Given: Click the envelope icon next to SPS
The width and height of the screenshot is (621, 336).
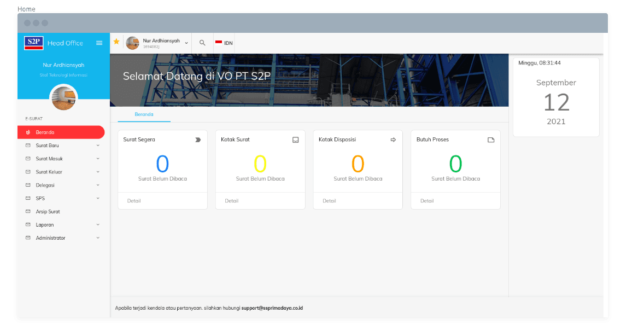Looking at the screenshot, I should point(28,198).
